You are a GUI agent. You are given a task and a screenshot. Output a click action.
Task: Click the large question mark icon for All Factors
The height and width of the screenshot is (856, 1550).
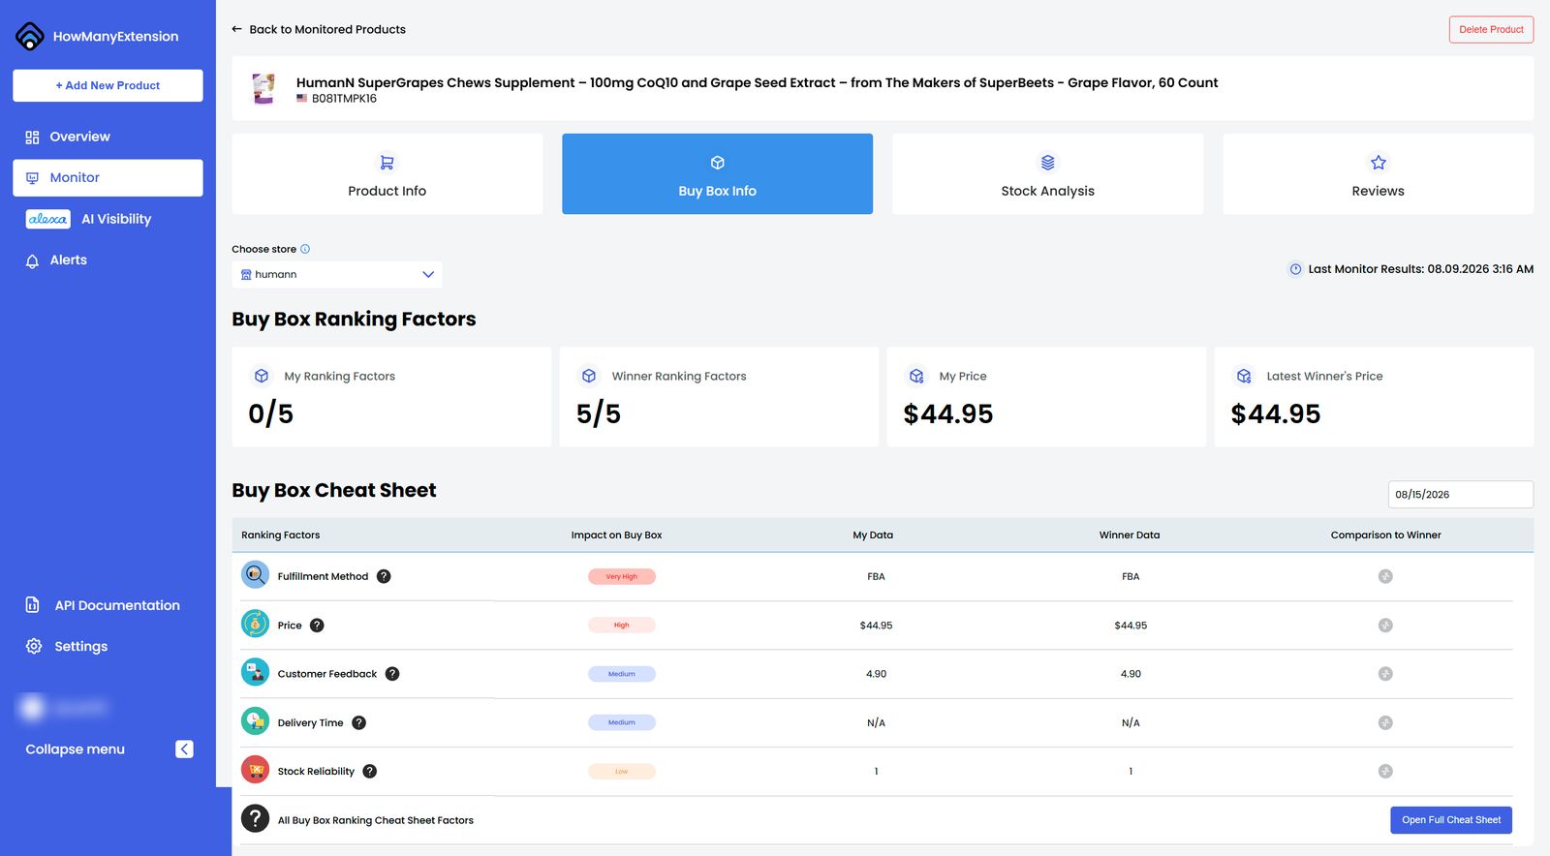pos(255,818)
